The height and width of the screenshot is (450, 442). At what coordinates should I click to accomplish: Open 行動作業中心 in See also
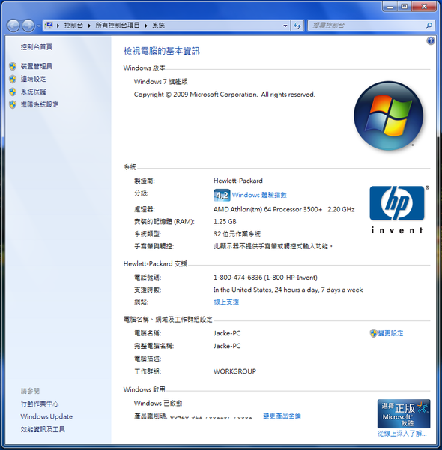(x=40, y=403)
